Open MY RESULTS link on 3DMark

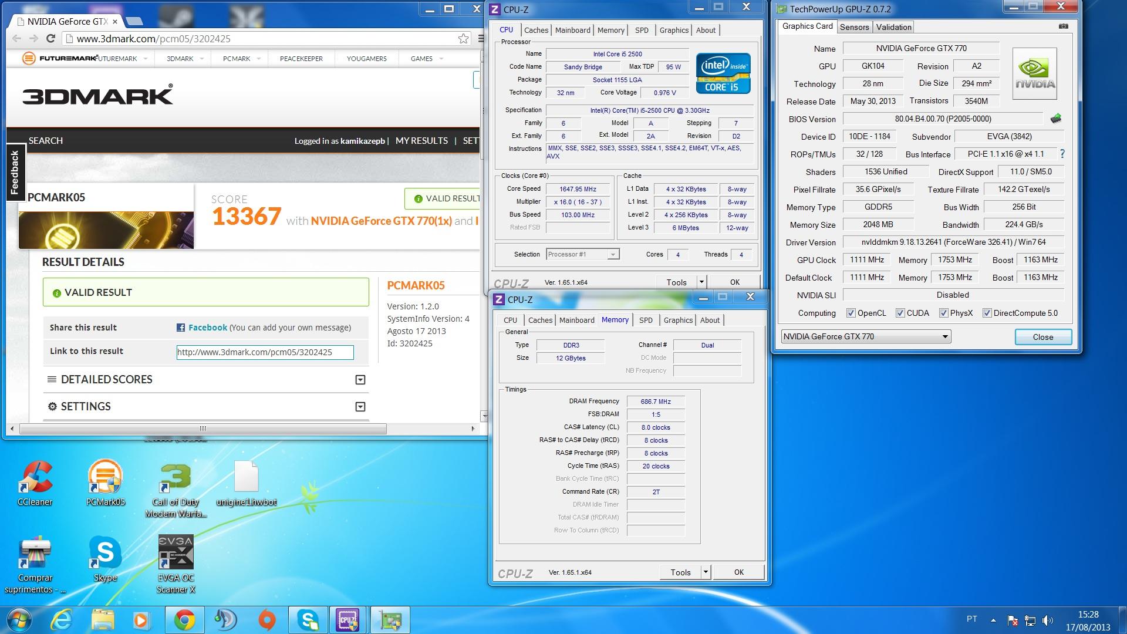(421, 141)
